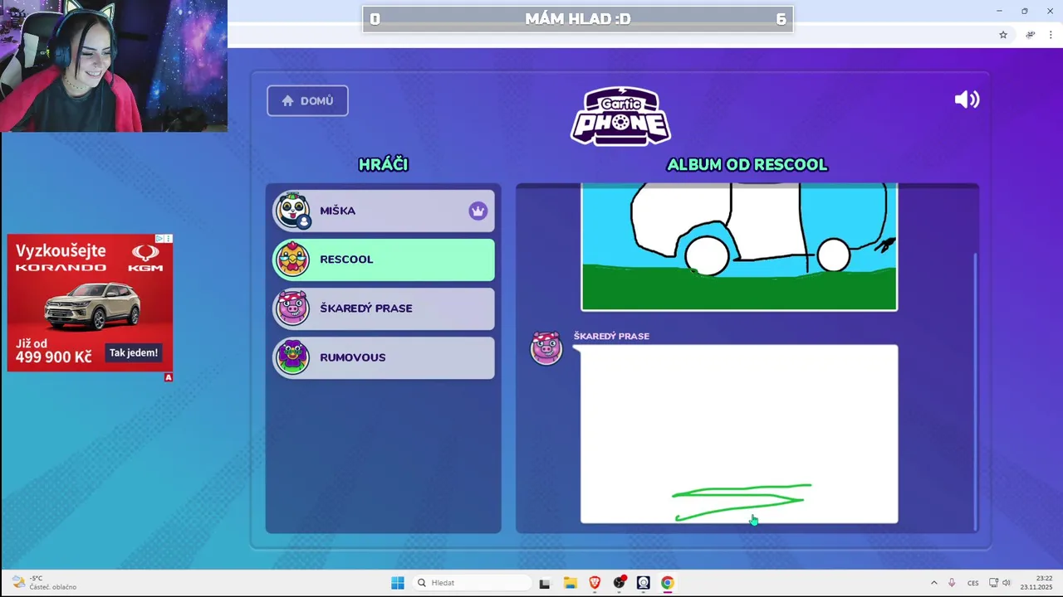Image resolution: width=1063 pixels, height=597 pixels.
Task: Mute the game sound speaker icon
Action: [x=967, y=99]
